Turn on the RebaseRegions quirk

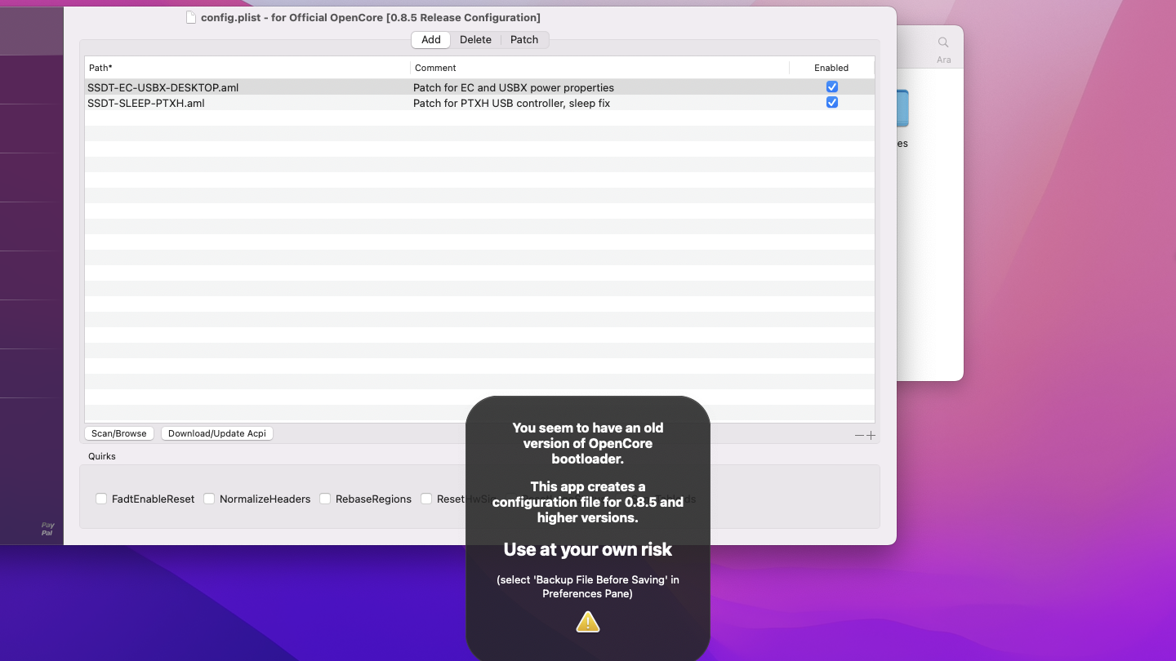coord(325,499)
